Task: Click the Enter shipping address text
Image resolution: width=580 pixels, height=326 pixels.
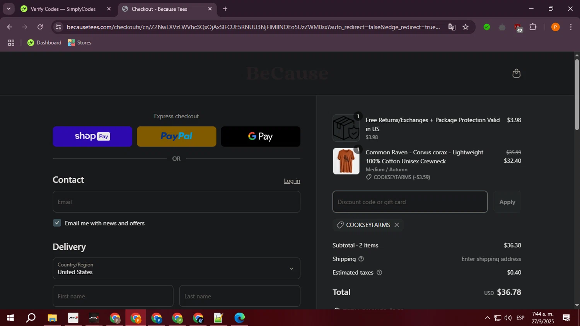Action: point(491,259)
